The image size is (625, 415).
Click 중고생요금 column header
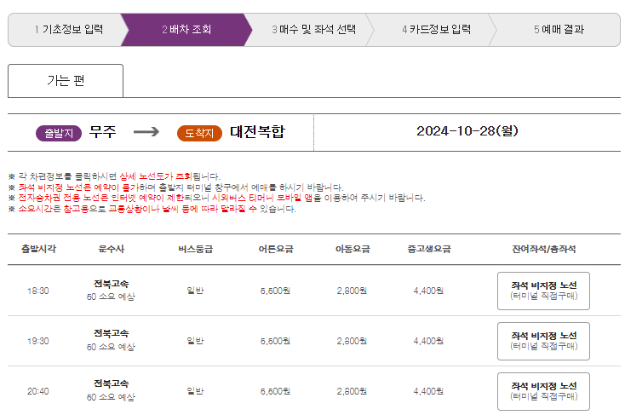429,249
